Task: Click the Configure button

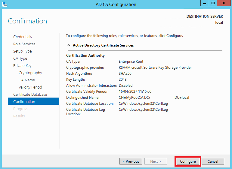Action: coord(188,161)
